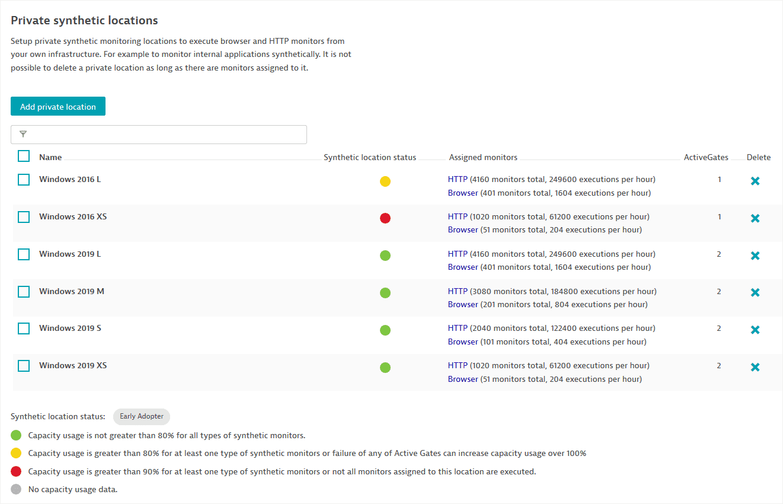Click the gray no-data legend dot
This screenshot has width=783, height=504.
[16, 489]
